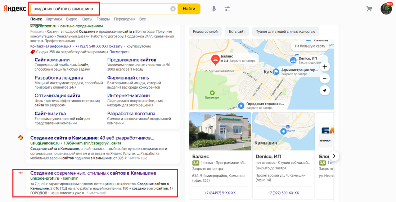Click the Администрация города flag marker
396x202 pixels.
coord(276,72)
